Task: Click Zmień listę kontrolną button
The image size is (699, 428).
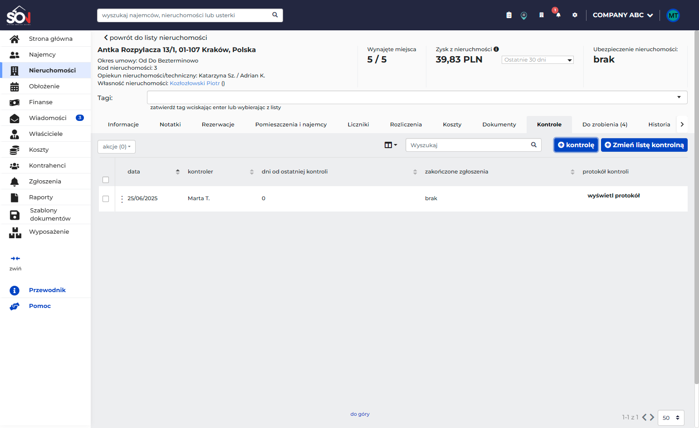Action: (644, 145)
